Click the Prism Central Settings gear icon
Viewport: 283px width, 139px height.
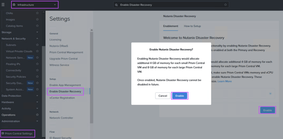[x=3, y=133]
